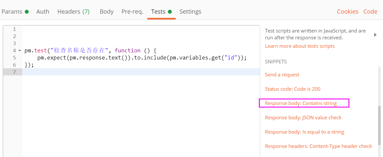The height and width of the screenshot is (157, 383).
Task: Add Response body: JSON value check snippet
Action: pos(303,118)
